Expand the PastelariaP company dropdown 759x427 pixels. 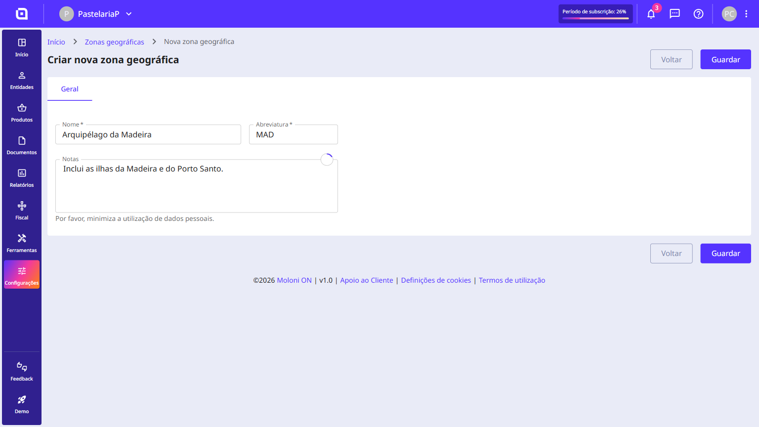[x=96, y=14]
